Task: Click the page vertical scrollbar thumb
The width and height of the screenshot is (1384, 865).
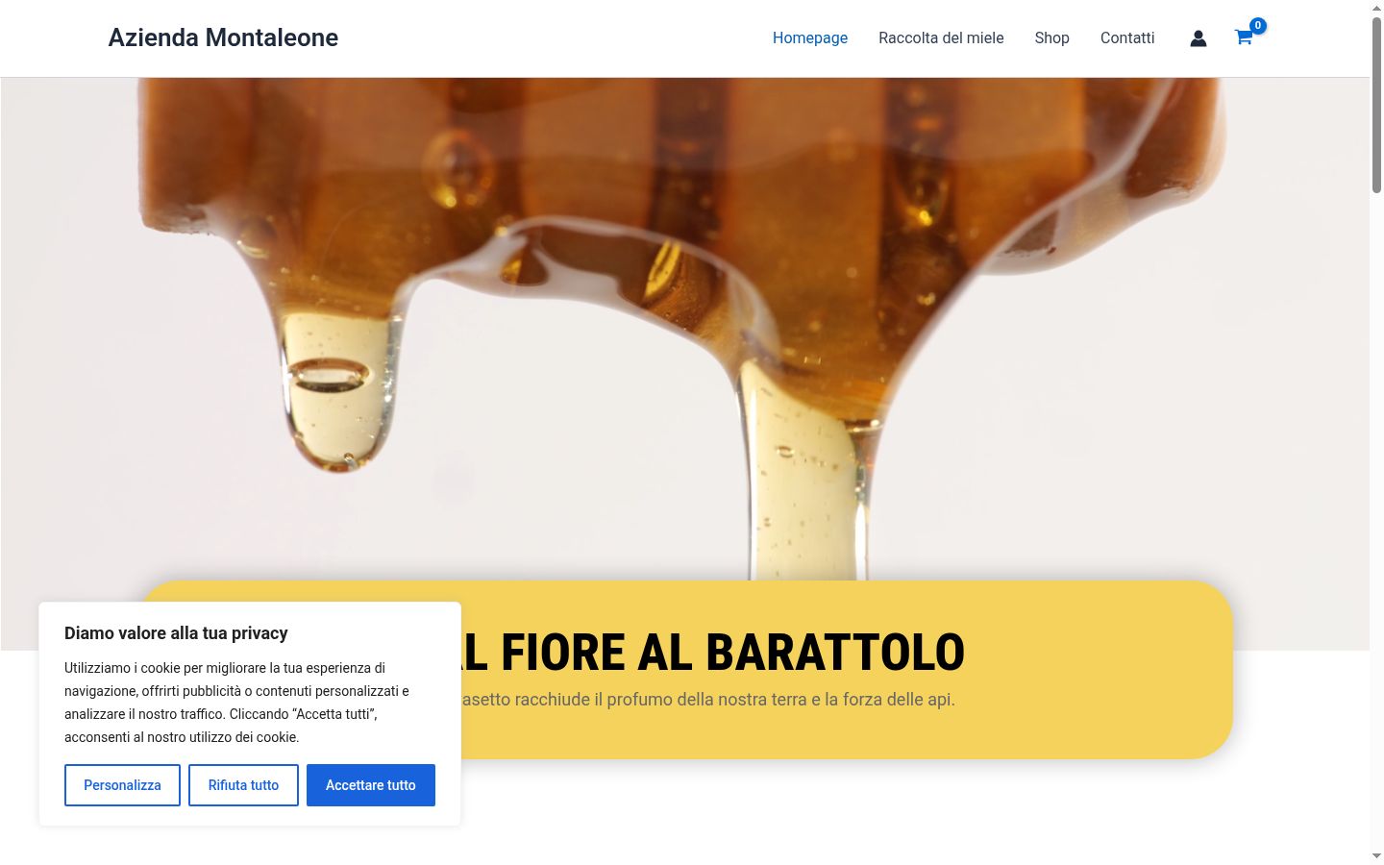Action: [1376, 104]
